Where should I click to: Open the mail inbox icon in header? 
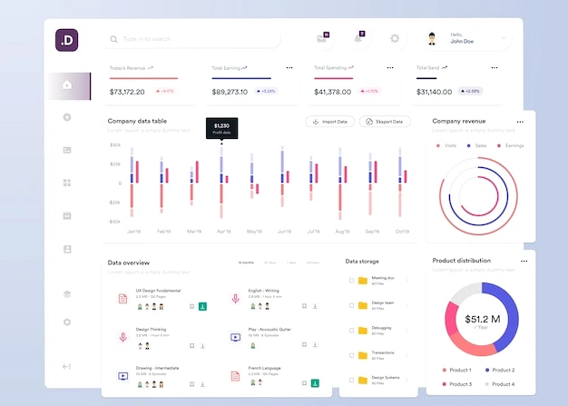pyautogui.click(x=321, y=38)
